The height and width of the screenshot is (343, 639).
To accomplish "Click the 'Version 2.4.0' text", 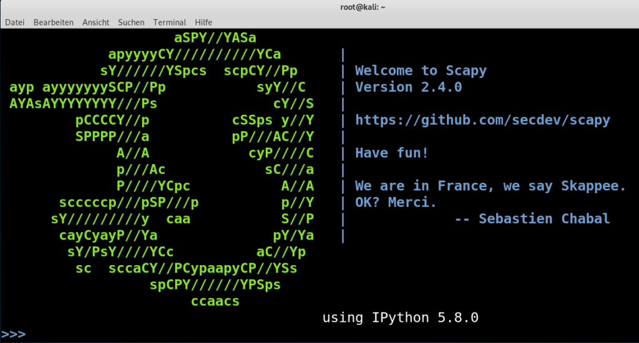I will point(408,87).
